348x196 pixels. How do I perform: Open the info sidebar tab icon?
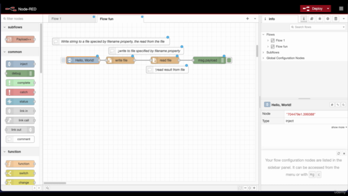[304, 19]
